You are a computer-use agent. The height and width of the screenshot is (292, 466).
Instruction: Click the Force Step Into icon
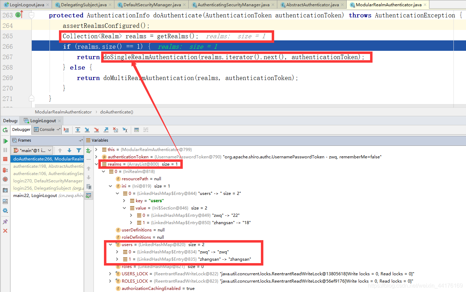[96, 130]
